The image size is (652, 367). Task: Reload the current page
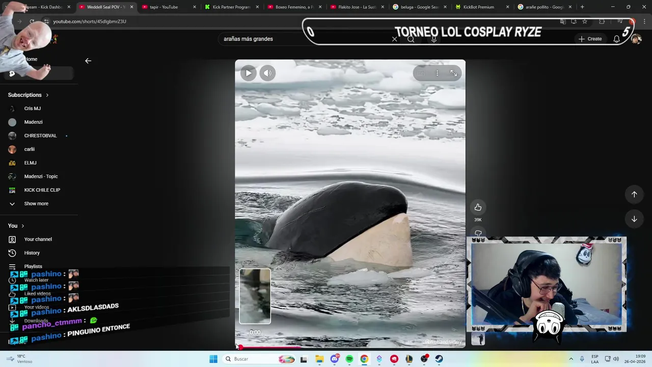32,21
